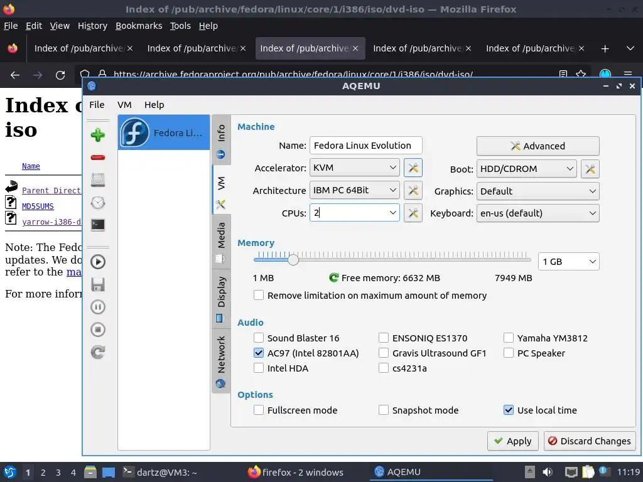
Task: Open the memory size 1 GB dropdown
Action: coord(568,262)
